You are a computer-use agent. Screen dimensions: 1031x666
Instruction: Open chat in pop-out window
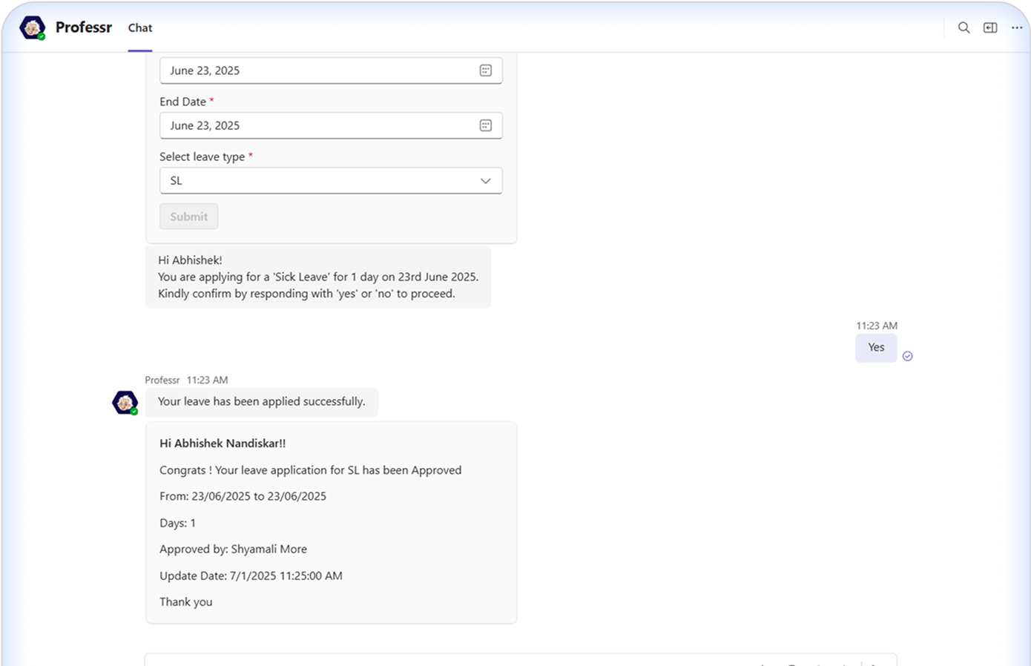click(x=990, y=27)
